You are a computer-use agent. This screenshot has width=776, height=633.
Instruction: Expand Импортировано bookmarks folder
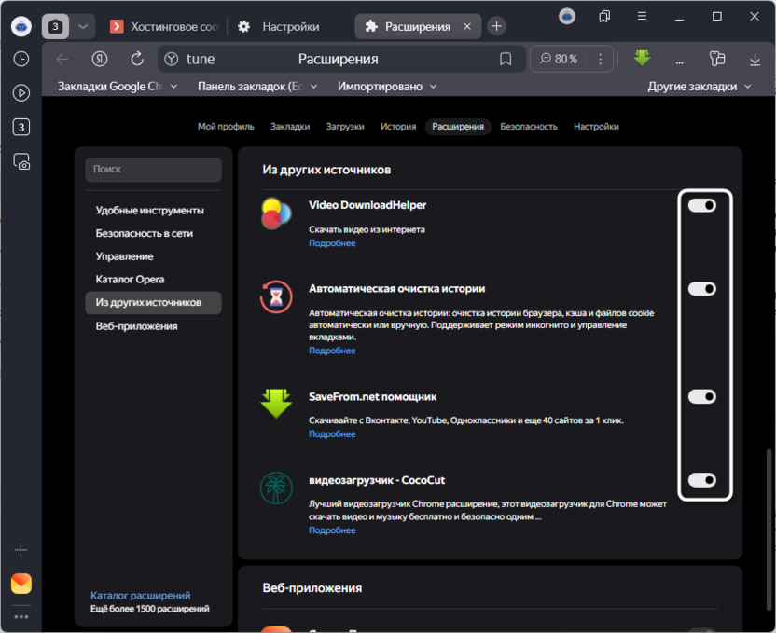tap(387, 87)
